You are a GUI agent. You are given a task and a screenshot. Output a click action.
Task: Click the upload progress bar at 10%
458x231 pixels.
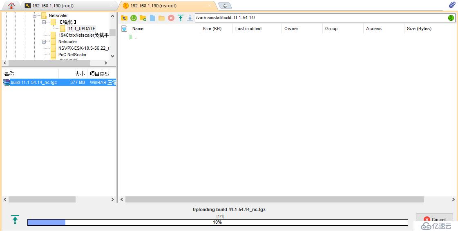(x=218, y=222)
